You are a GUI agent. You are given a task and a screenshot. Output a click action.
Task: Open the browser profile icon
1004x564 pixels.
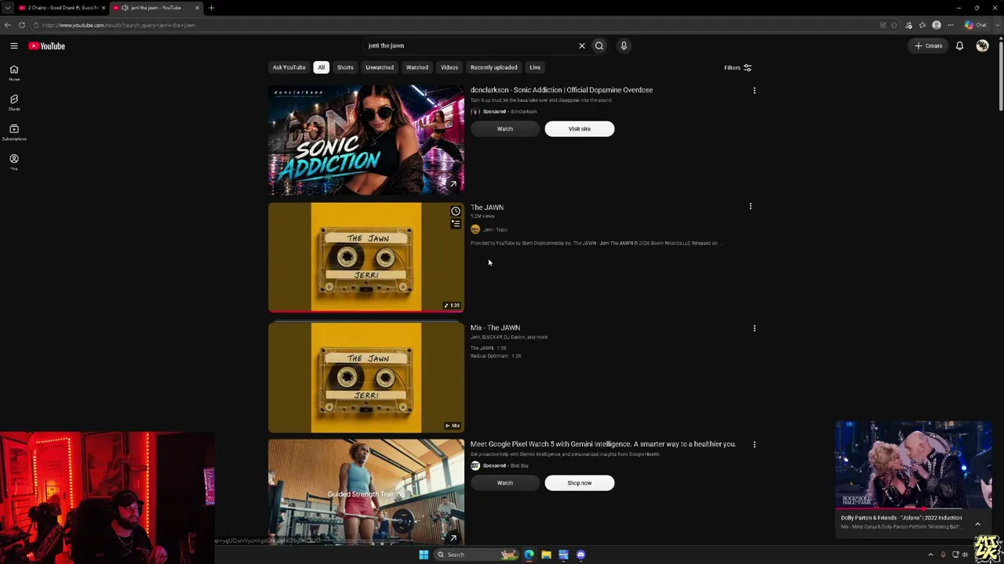tap(937, 25)
